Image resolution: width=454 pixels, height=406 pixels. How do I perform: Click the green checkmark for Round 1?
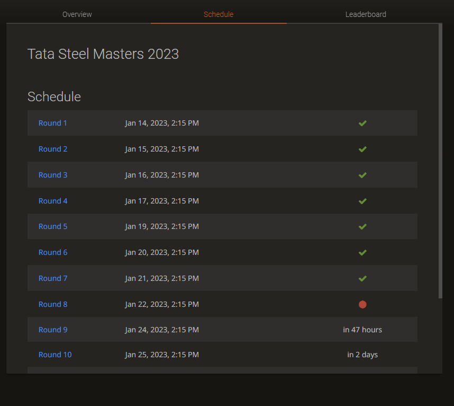(x=362, y=123)
